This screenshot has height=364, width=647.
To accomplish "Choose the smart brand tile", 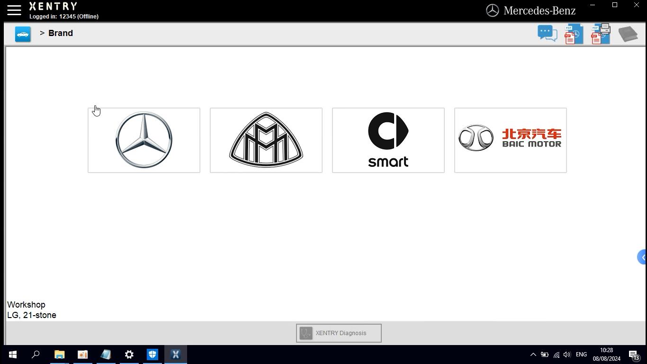I will (x=388, y=140).
